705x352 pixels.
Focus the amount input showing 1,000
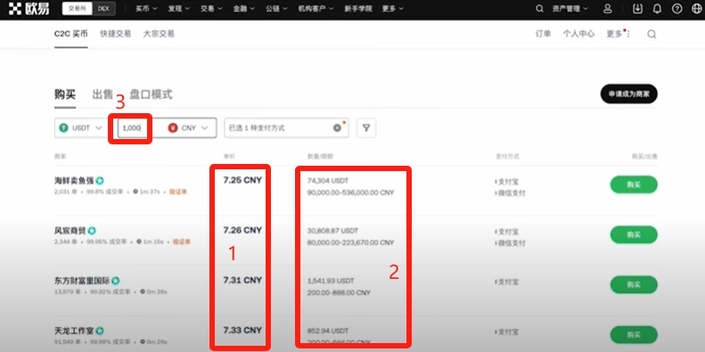[133, 128]
